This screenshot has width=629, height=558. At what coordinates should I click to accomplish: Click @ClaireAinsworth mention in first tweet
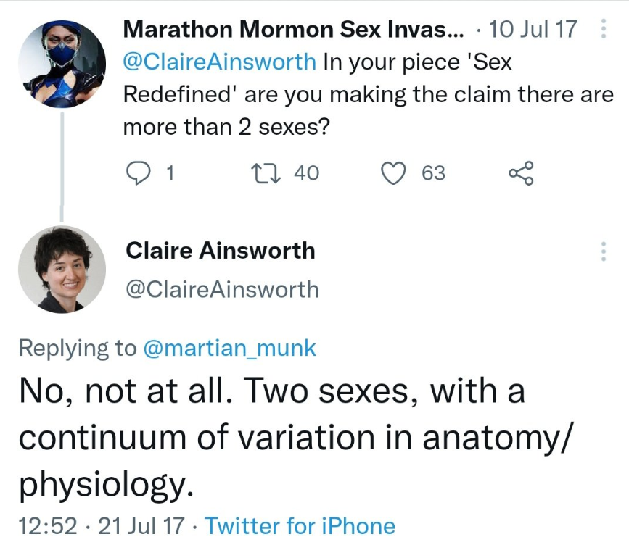pyautogui.click(x=220, y=62)
